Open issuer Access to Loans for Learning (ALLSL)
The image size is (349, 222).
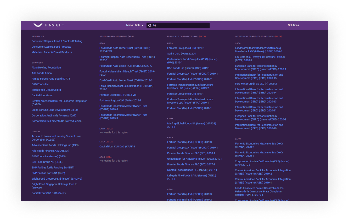pyautogui.click(x=57, y=138)
